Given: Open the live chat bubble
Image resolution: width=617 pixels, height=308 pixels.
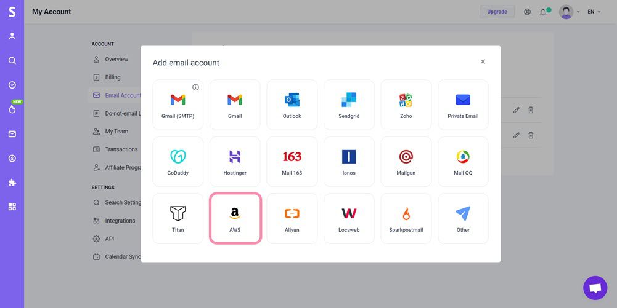Looking at the screenshot, I should 595,288.
